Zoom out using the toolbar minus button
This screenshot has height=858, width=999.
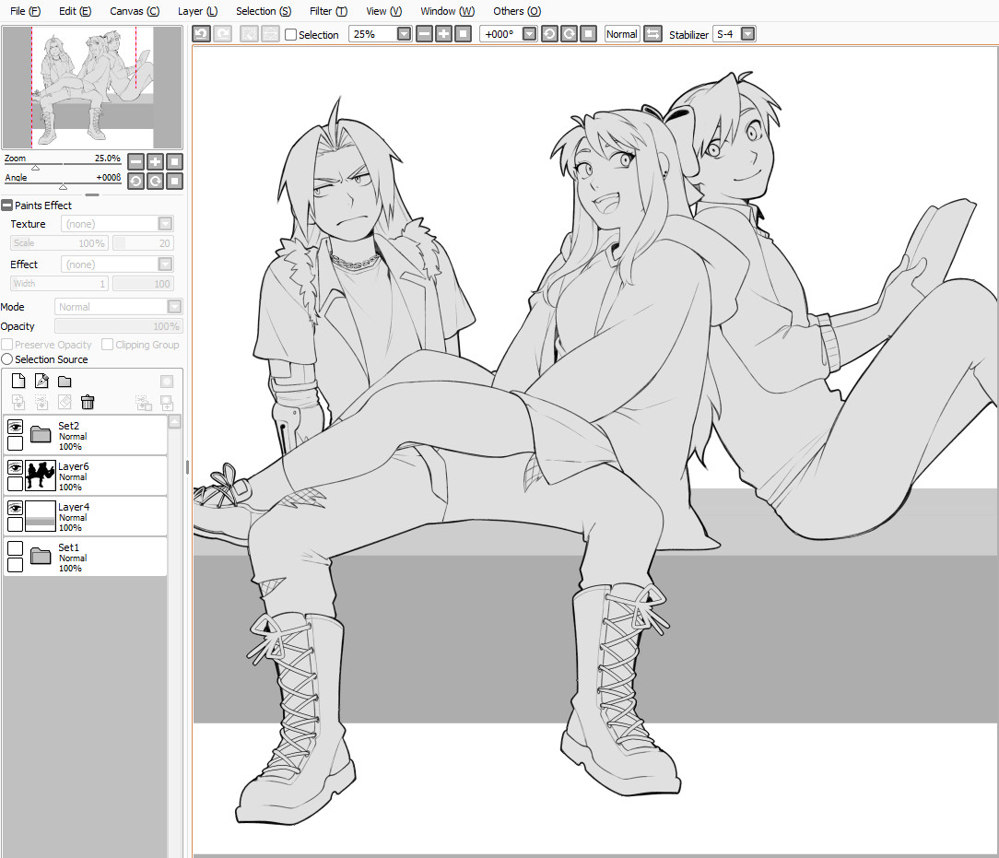[x=424, y=34]
